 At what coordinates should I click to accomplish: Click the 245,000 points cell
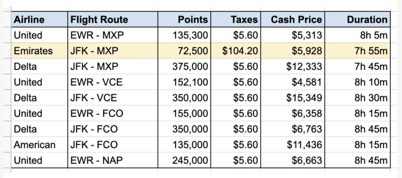point(185,160)
